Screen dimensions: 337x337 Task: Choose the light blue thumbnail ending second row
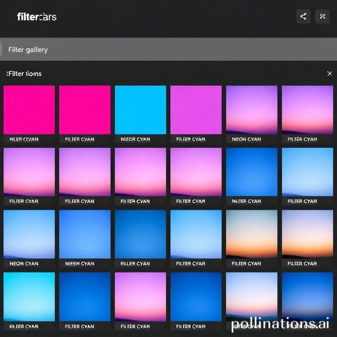(x=307, y=172)
